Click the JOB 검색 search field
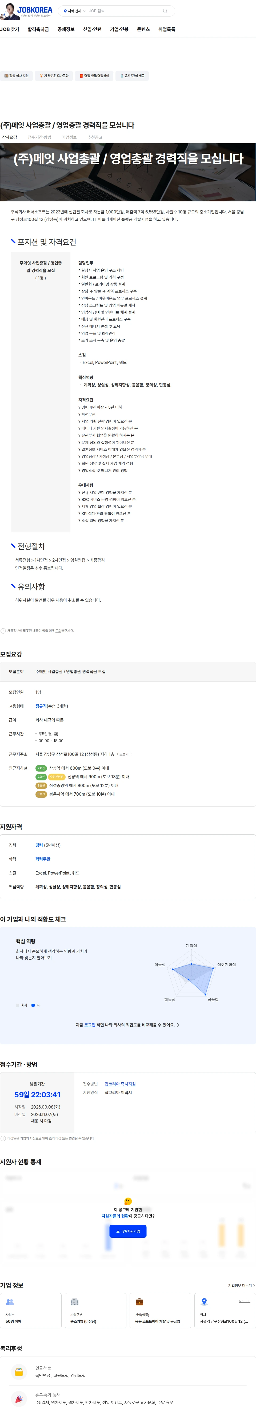Screen dimensions: 256x1407 tap(124, 11)
